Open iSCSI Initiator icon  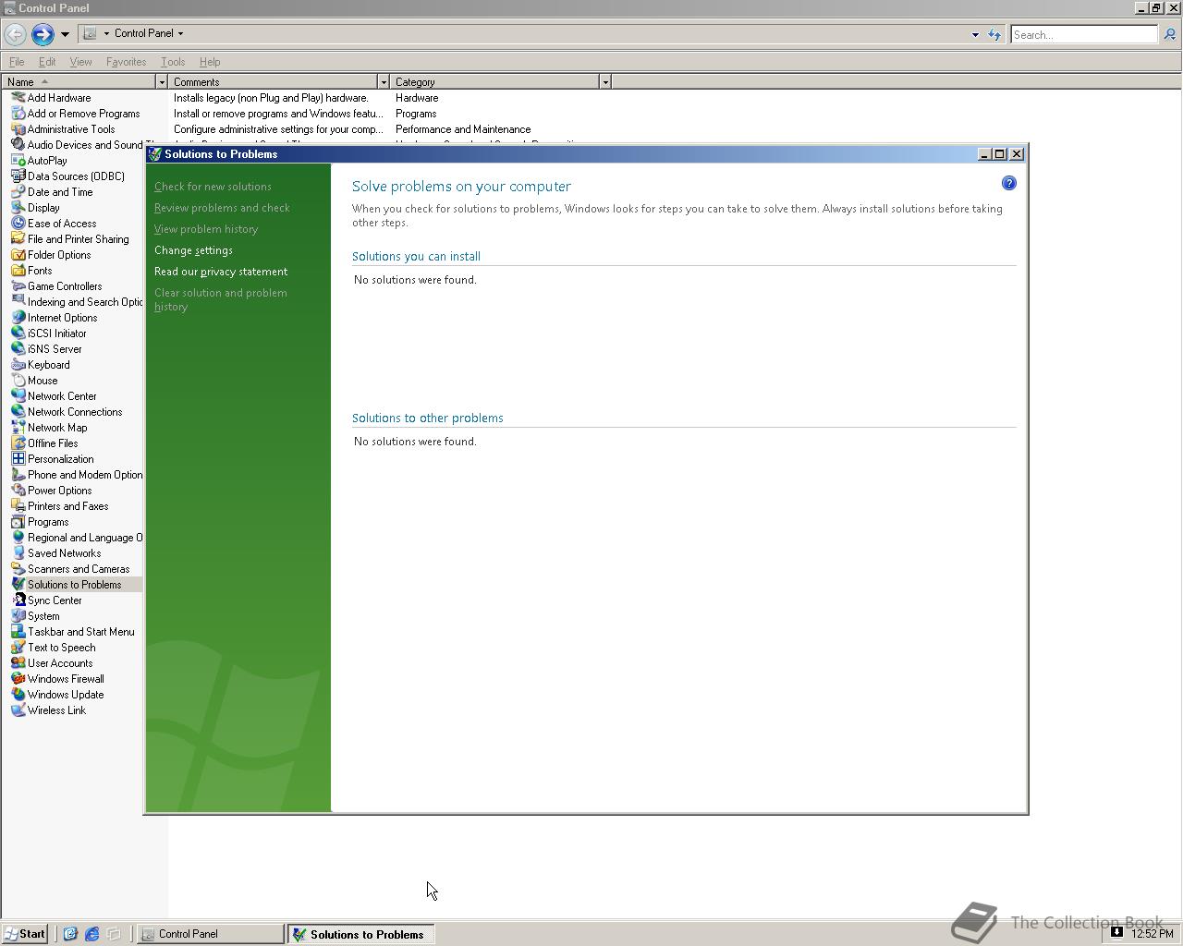tap(18, 334)
